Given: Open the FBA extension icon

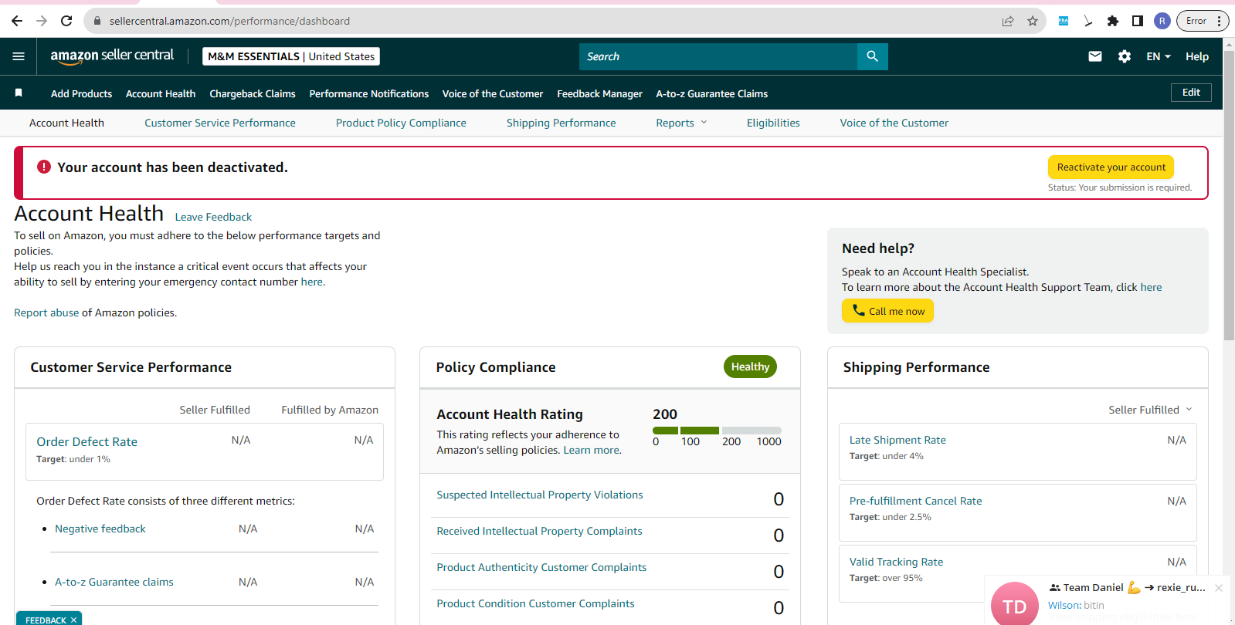Looking at the screenshot, I should point(1064,21).
